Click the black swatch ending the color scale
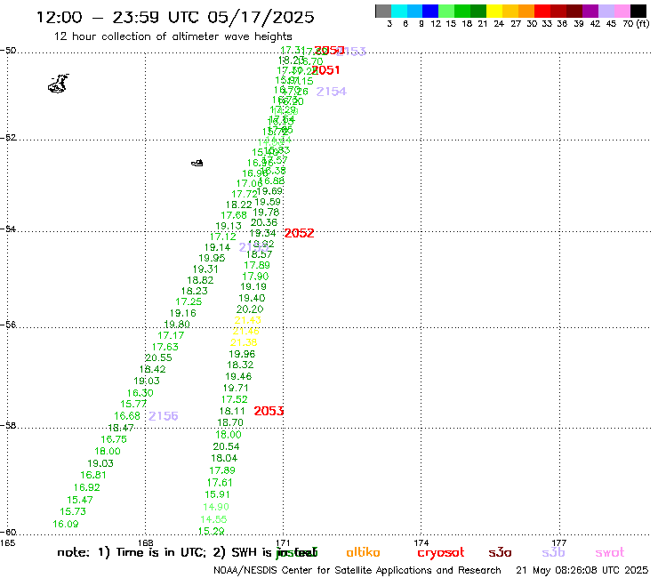Screen dimensions: 658x578 click(x=638, y=11)
